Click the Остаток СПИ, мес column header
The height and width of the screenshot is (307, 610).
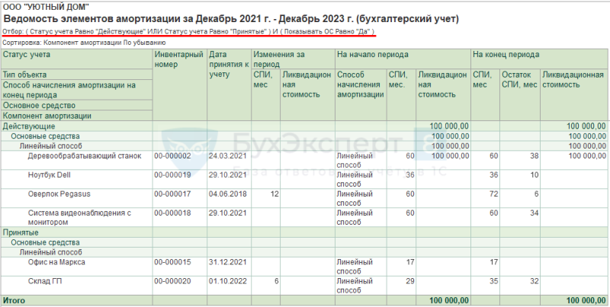coord(519,80)
